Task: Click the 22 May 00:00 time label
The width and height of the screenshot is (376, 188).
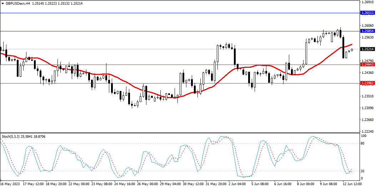Action: point(79,184)
